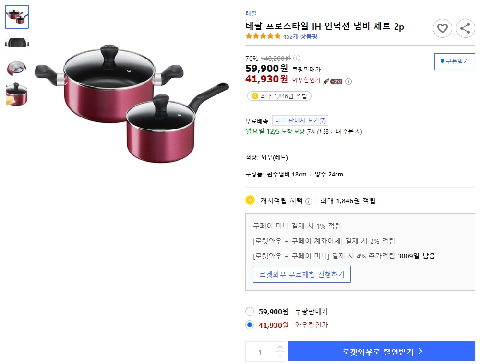Click the blue 로켓와우로 할인받기 button
Viewport: 480px width, 364px height.
pos(382,352)
